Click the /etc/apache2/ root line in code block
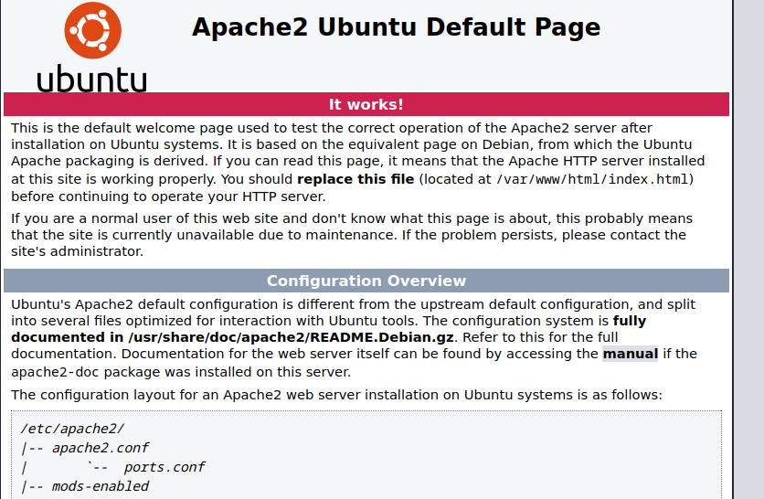The image size is (764, 499). point(72,428)
